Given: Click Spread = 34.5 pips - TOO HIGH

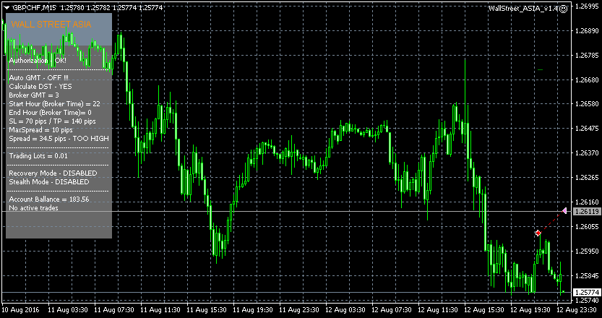Looking at the screenshot, I should 59,138.
